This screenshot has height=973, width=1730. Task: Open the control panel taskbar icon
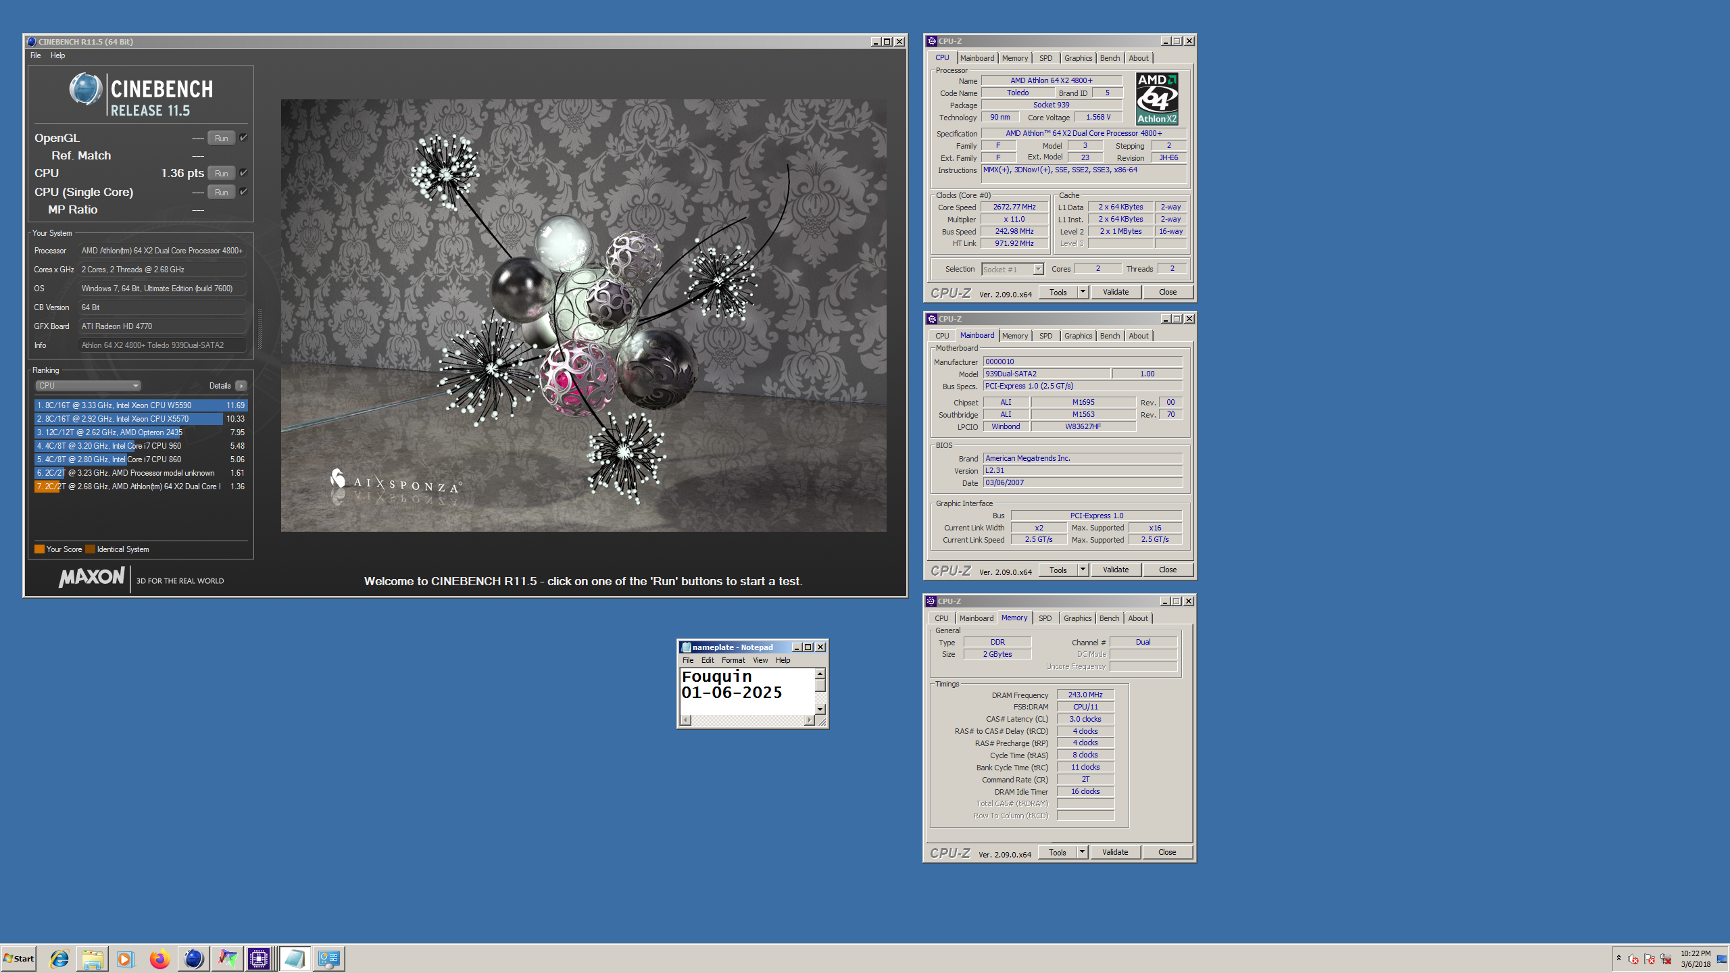pos(328,958)
